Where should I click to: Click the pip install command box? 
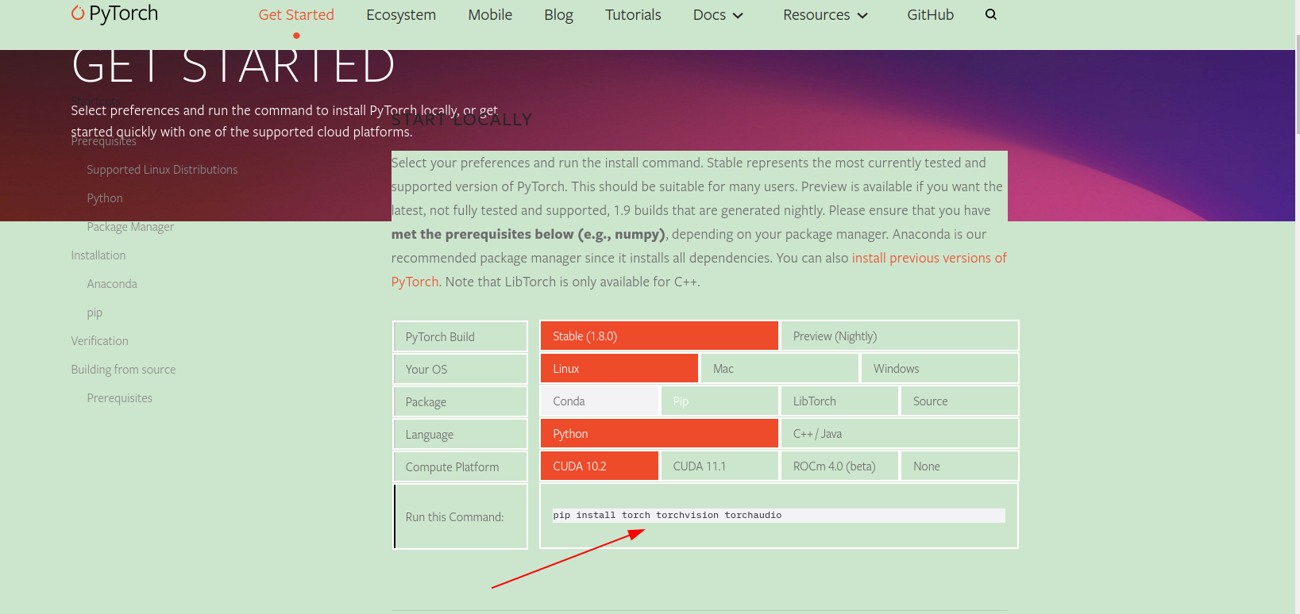tap(778, 516)
